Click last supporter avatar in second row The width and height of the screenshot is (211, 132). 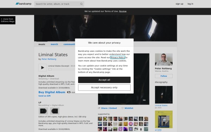pyautogui.click(x=146, y=124)
